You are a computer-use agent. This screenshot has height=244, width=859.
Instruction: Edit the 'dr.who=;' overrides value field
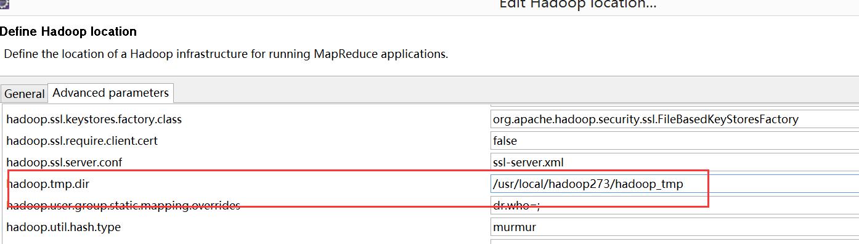click(x=675, y=206)
